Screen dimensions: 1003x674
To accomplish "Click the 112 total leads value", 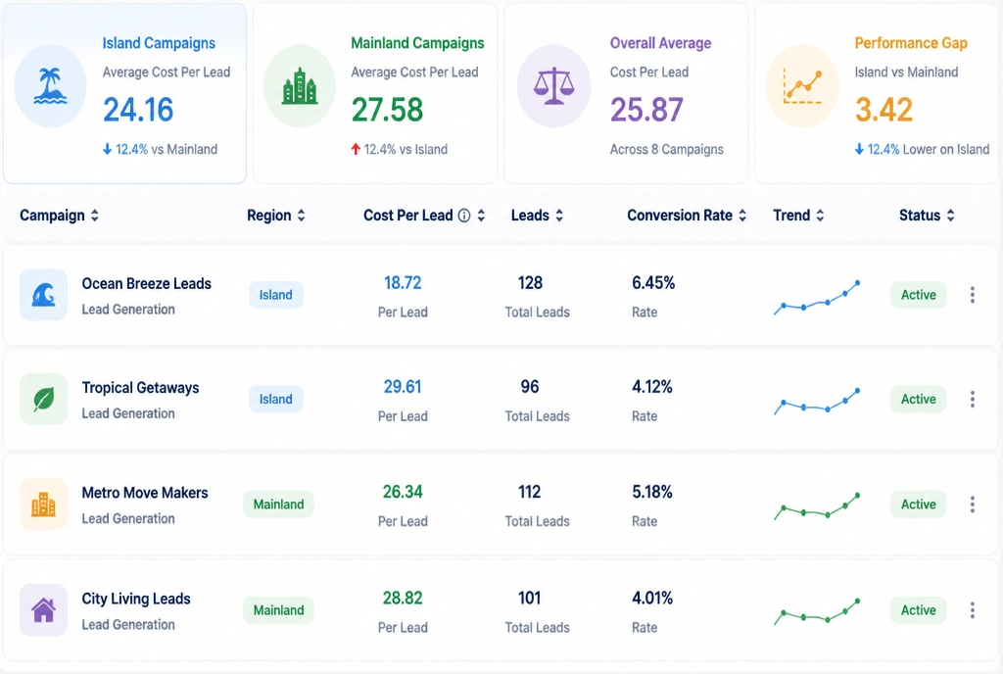I will pyautogui.click(x=529, y=492).
